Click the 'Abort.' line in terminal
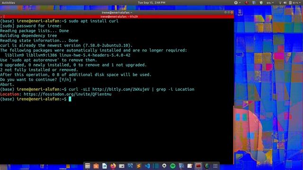The width and height of the screenshot is (303, 170). pos(7,85)
